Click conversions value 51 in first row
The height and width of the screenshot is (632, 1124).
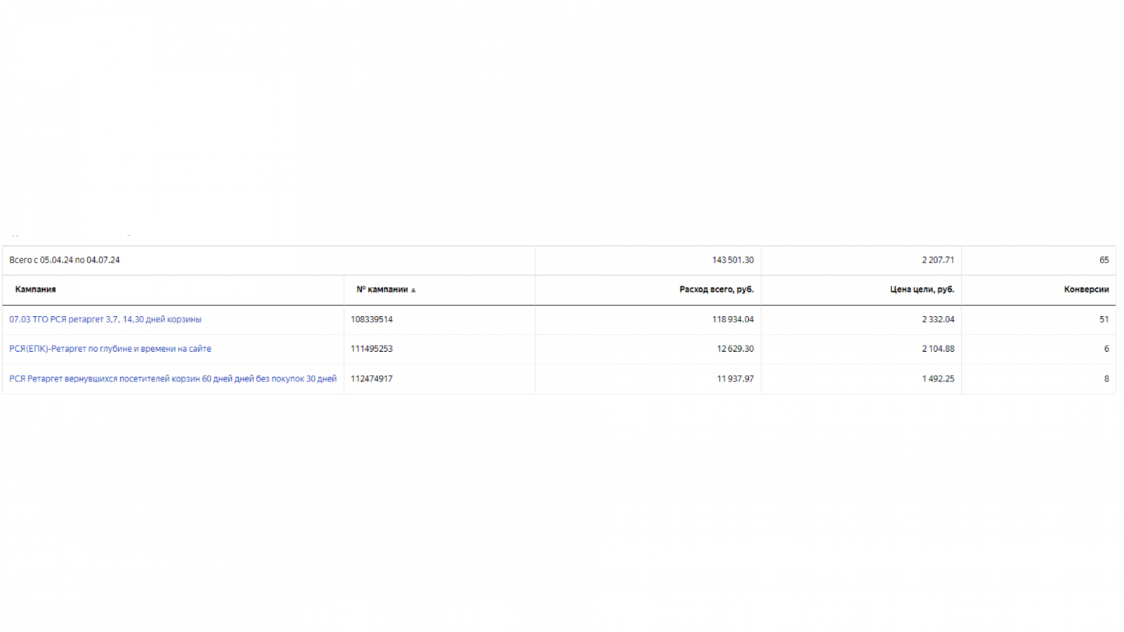click(x=1104, y=320)
